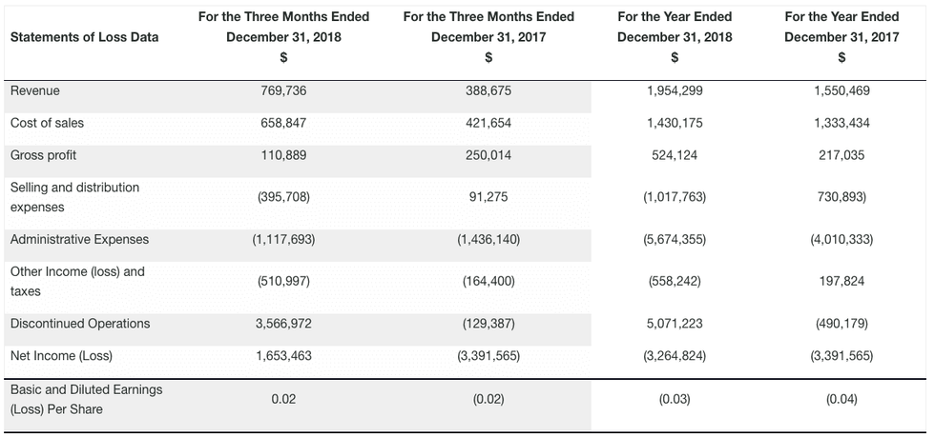Screen dimensions: 935x437
Task: Select administrative expenses value (4,010,333)
Action: (x=841, y=240)
